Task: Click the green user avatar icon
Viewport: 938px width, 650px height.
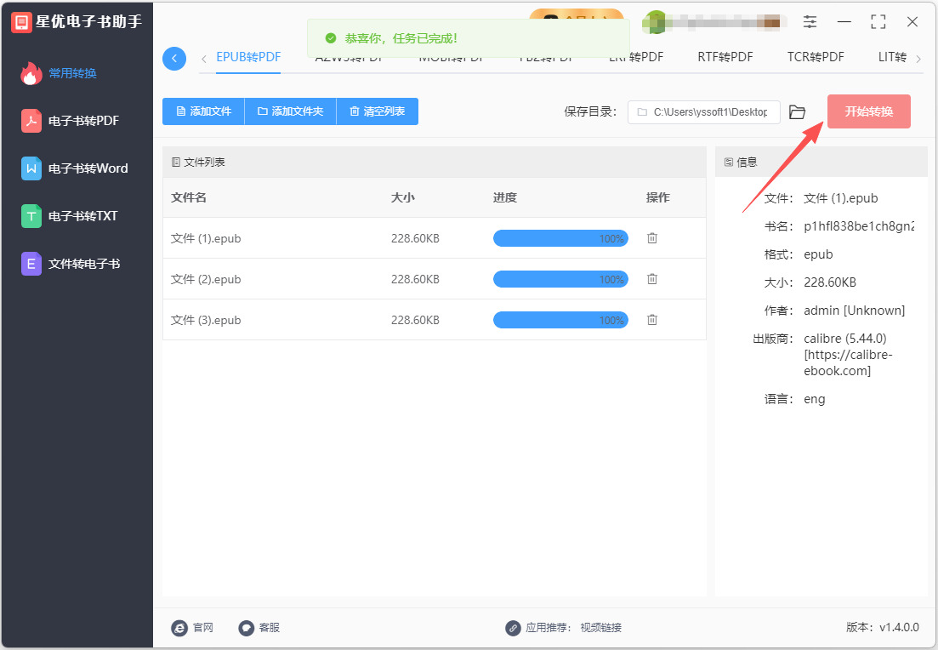Action: pyautogui.click(x=655, y=22)
